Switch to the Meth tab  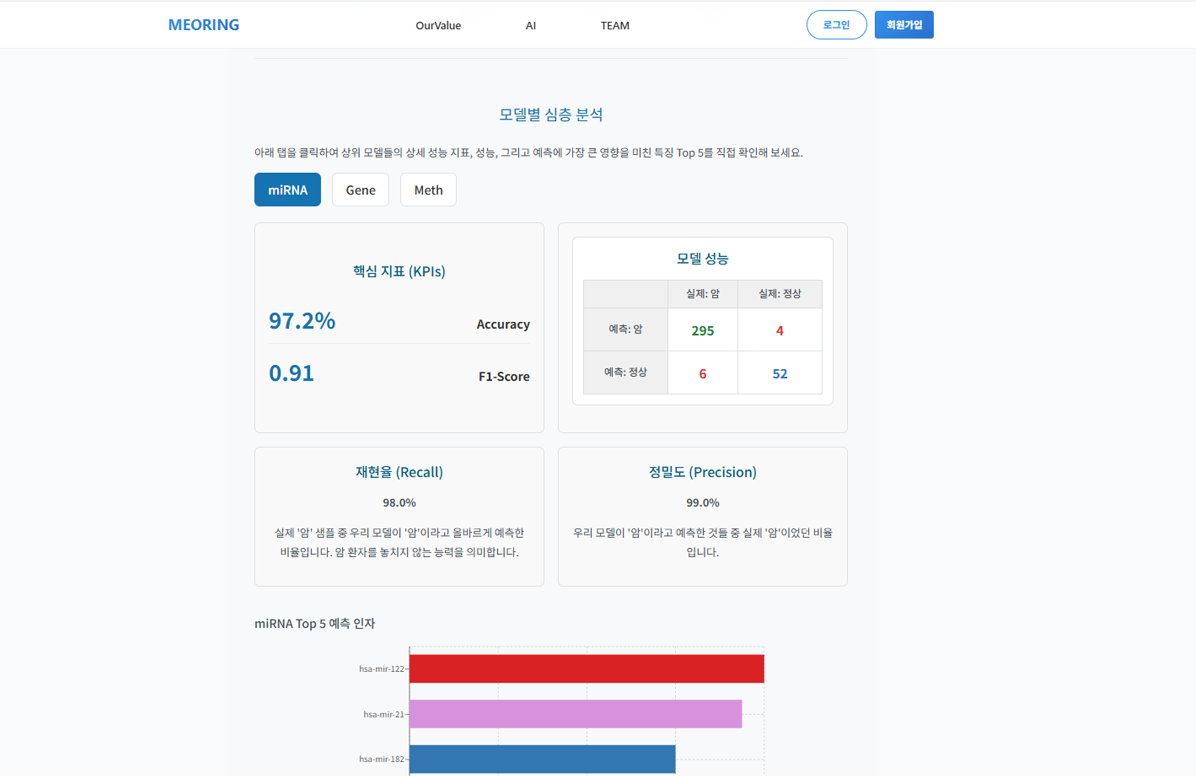(x=428, y=190)
